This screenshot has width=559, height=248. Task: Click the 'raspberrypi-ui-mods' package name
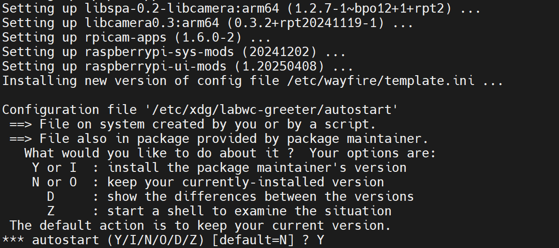pyautogui.click(x=156, y=66)
